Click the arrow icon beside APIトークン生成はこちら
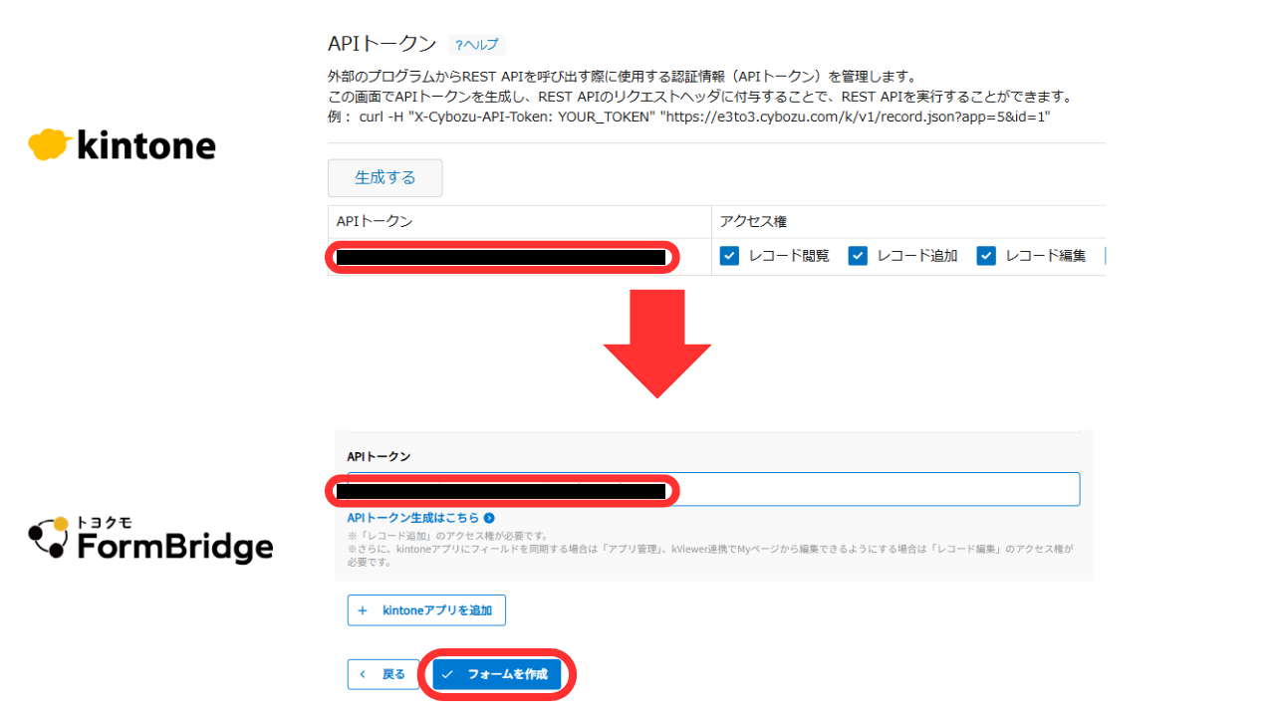Image resolution: width=1275 pixels, height=717 pixels. 489,518
